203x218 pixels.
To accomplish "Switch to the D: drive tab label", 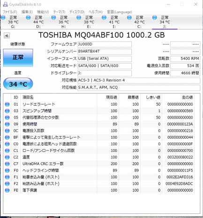I will pos(38,27).
